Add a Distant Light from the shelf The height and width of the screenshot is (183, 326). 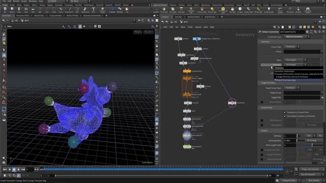coord(212,10)
